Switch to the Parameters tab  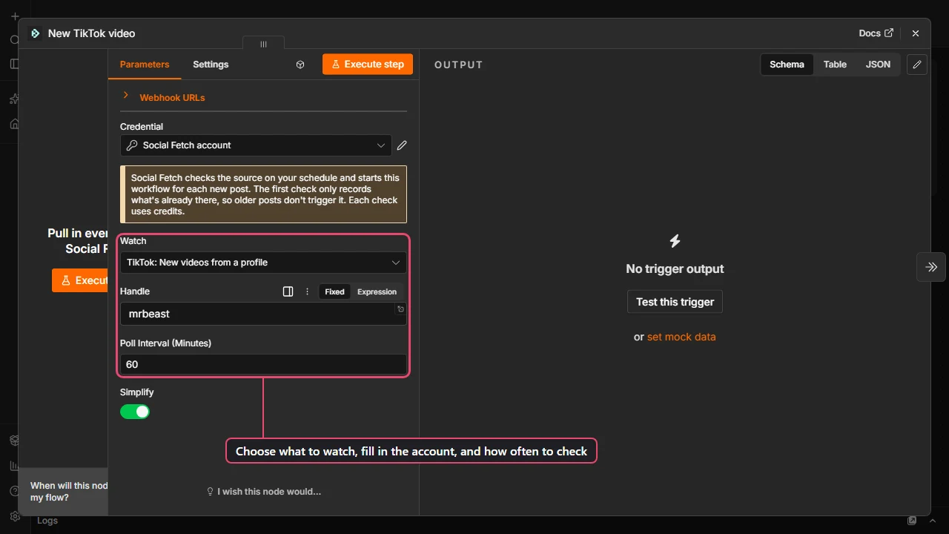coord(145,65)
